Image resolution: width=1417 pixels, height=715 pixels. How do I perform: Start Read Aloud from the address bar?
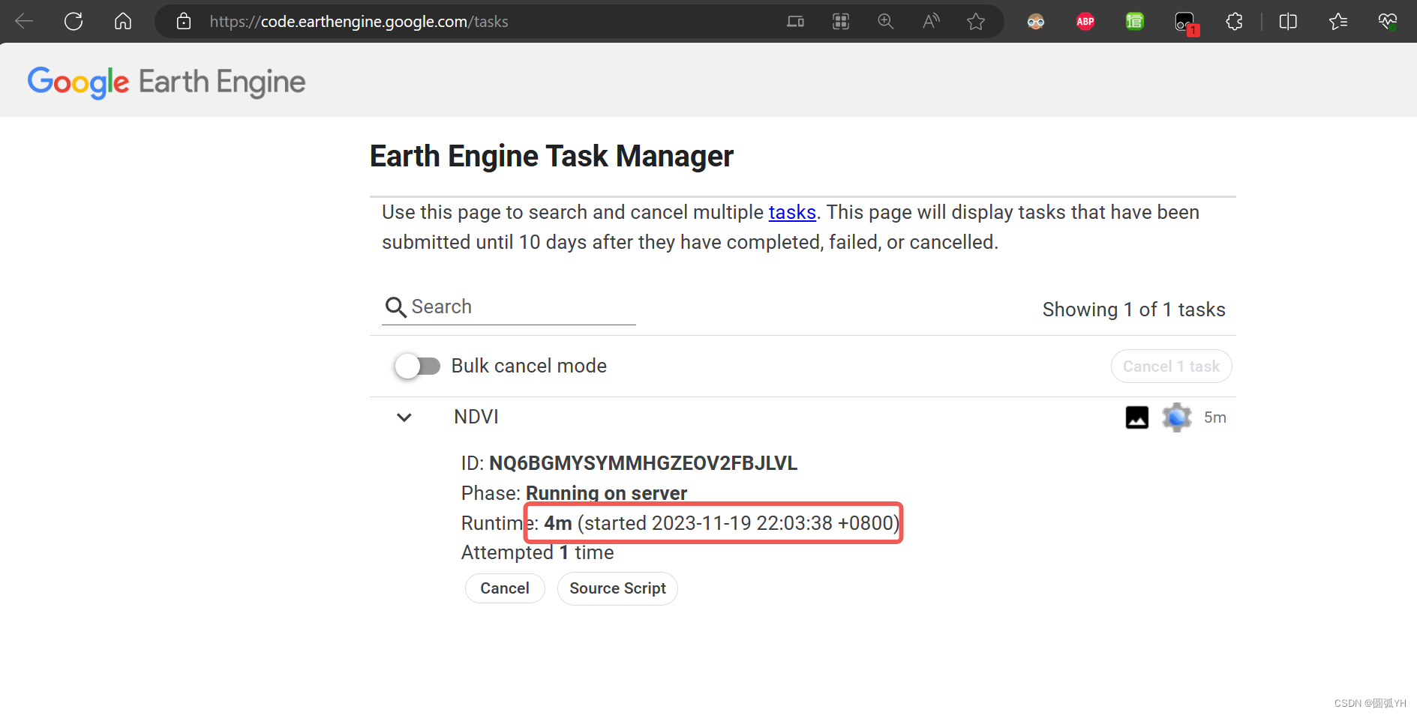point(930,21)
